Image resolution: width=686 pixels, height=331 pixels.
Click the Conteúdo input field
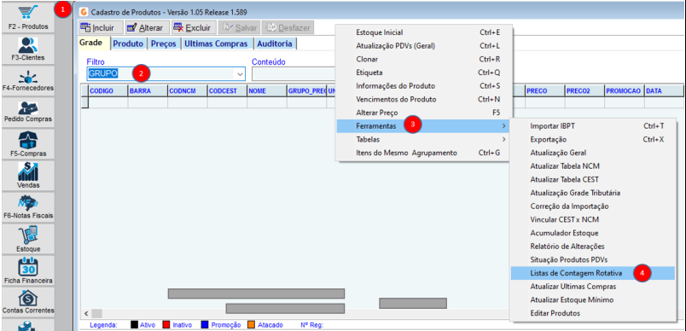pyautogui.click(x=294, y=74)
